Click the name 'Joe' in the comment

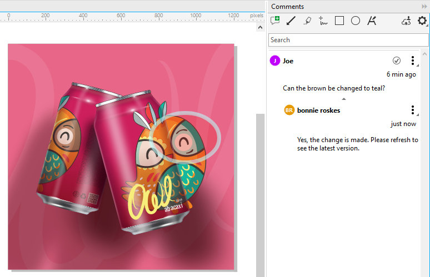(x=288, y=61)
